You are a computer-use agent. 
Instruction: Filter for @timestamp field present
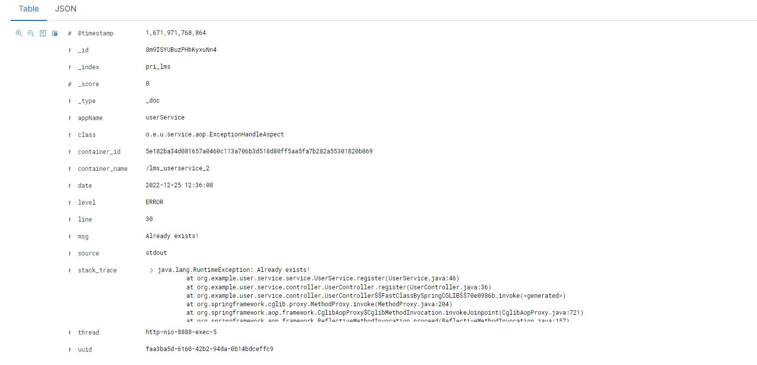point(55,33)
